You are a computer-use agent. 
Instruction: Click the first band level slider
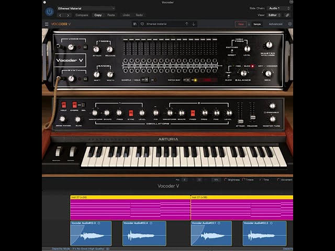pyautogui.click(x=126, y=47)
